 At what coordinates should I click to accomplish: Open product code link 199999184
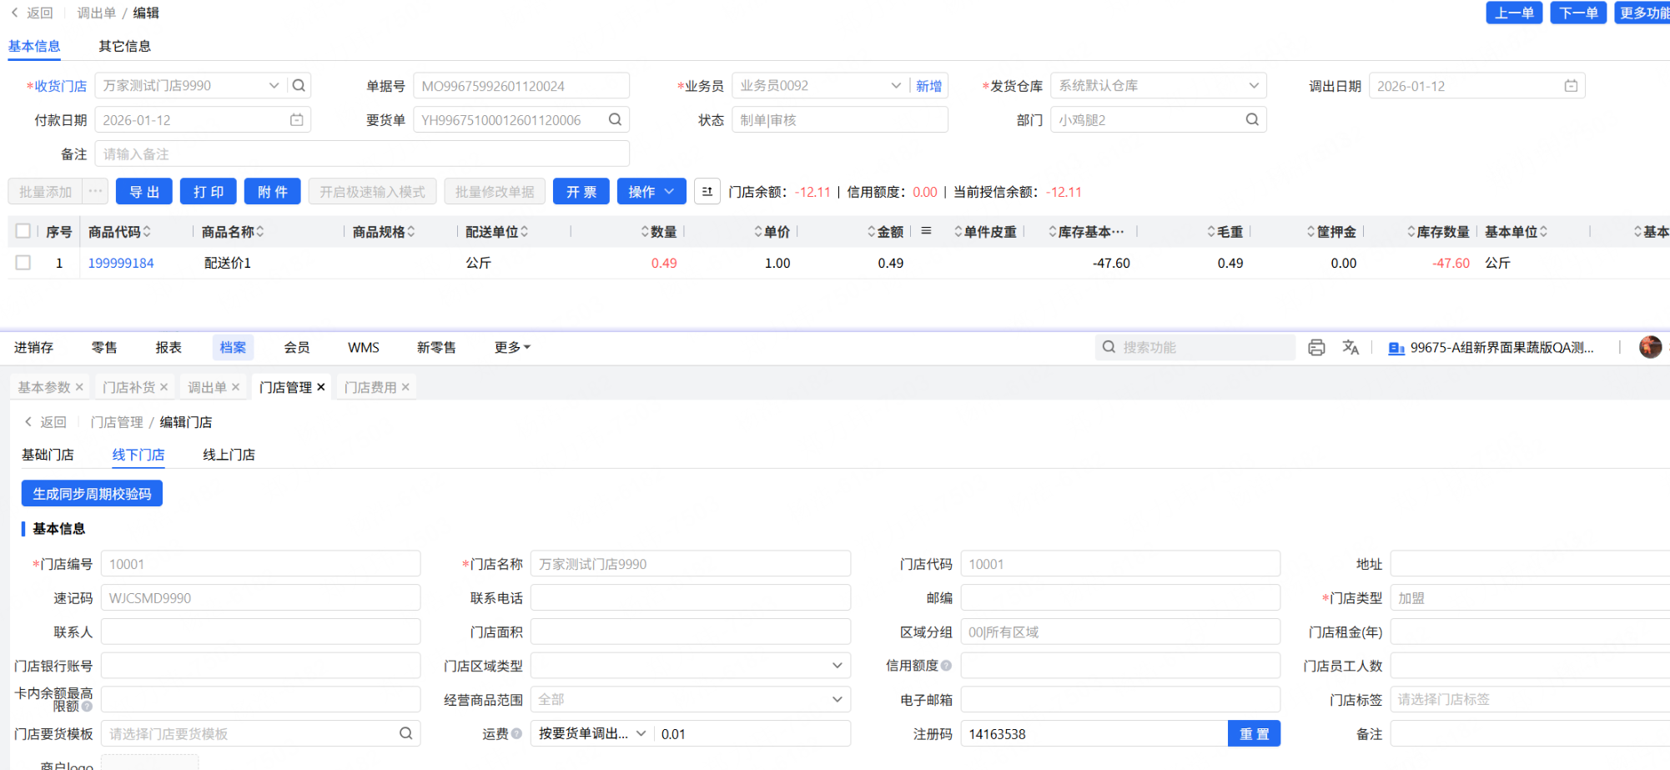(x=121, y=263)
